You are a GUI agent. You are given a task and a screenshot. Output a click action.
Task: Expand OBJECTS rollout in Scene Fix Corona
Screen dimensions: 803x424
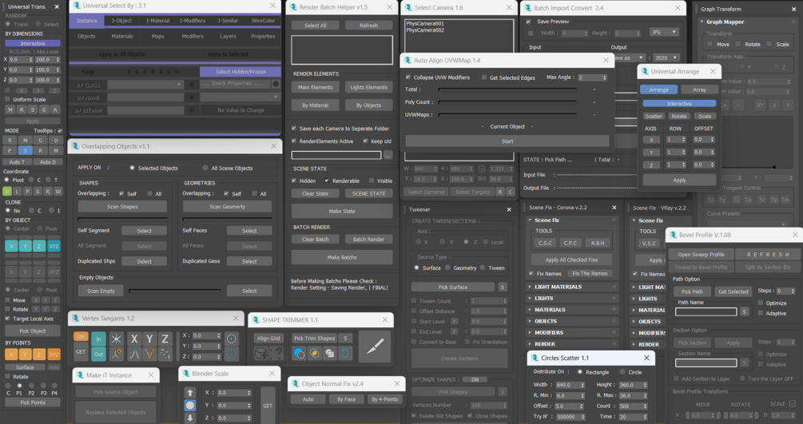572,322
